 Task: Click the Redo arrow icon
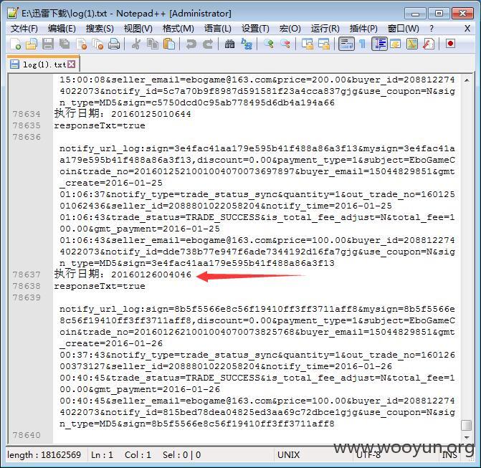(208, 44)
